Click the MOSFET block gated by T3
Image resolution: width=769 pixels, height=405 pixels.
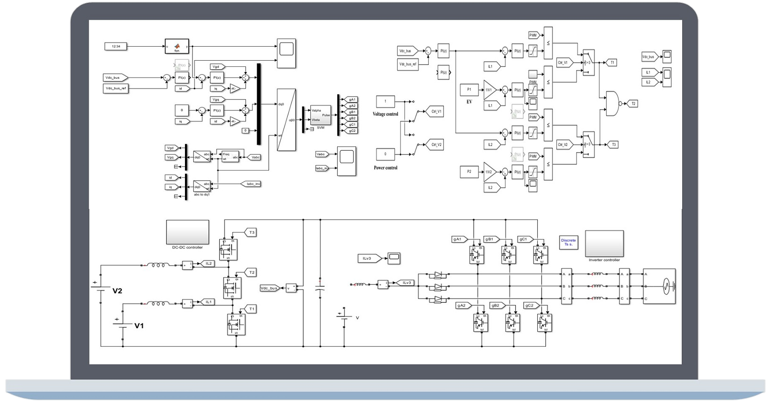click(x=228, y=249)
